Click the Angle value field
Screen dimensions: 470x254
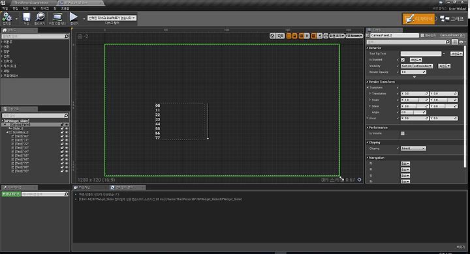tap(413, 112)
